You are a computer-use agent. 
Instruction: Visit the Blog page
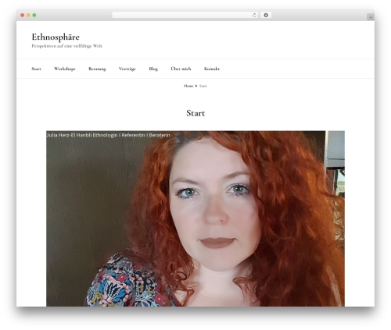pos(153,69)
